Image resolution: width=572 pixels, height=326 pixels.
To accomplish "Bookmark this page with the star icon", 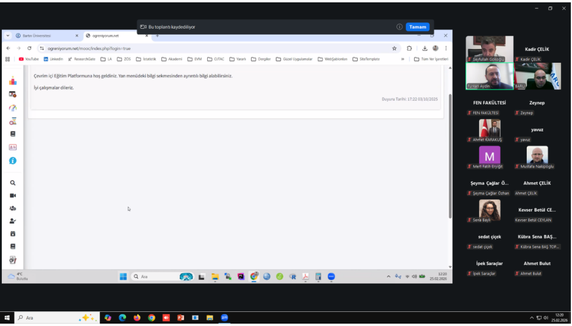I will 394,48.
